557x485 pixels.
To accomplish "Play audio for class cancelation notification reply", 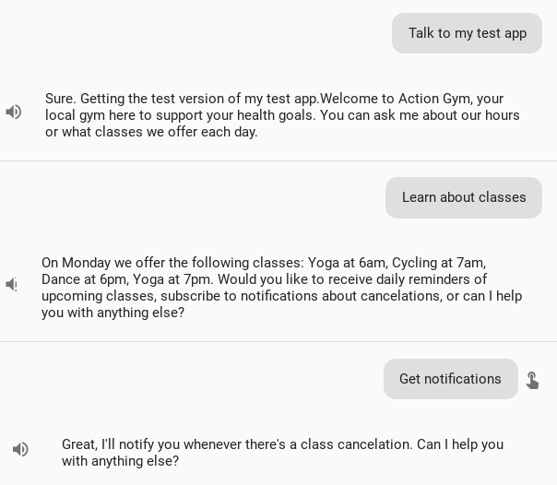I will 20,449.
